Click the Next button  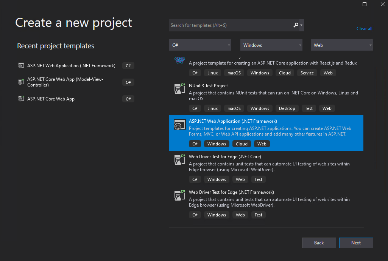tap(355, 243)
